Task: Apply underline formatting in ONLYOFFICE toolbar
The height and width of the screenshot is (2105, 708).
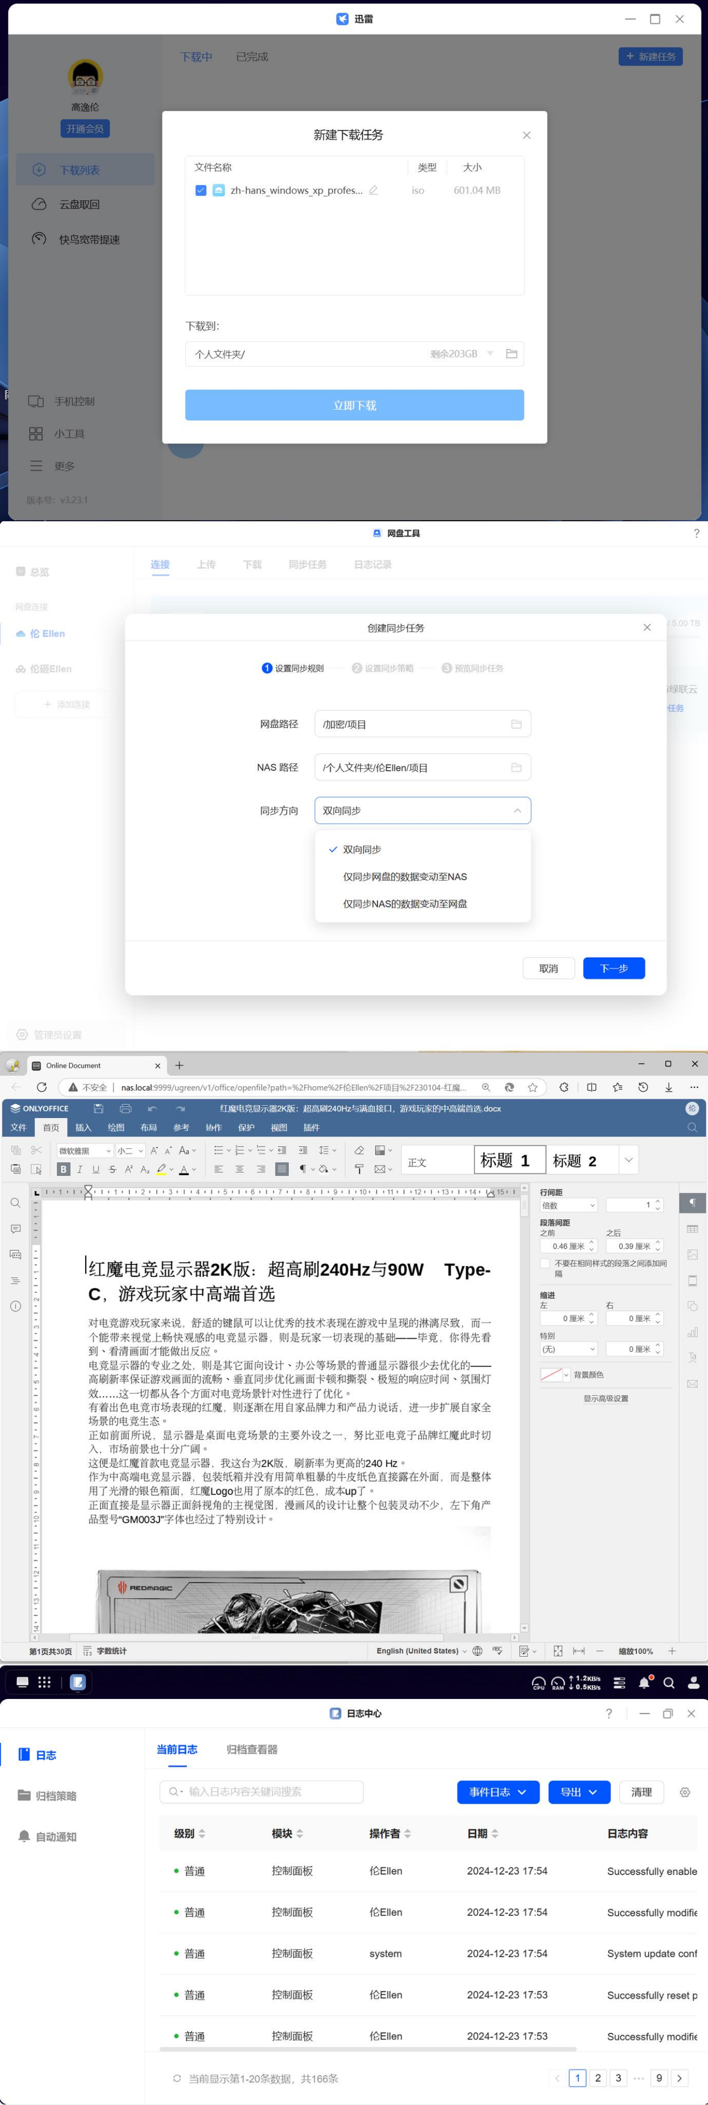Action: click(x=95, y=1169)
